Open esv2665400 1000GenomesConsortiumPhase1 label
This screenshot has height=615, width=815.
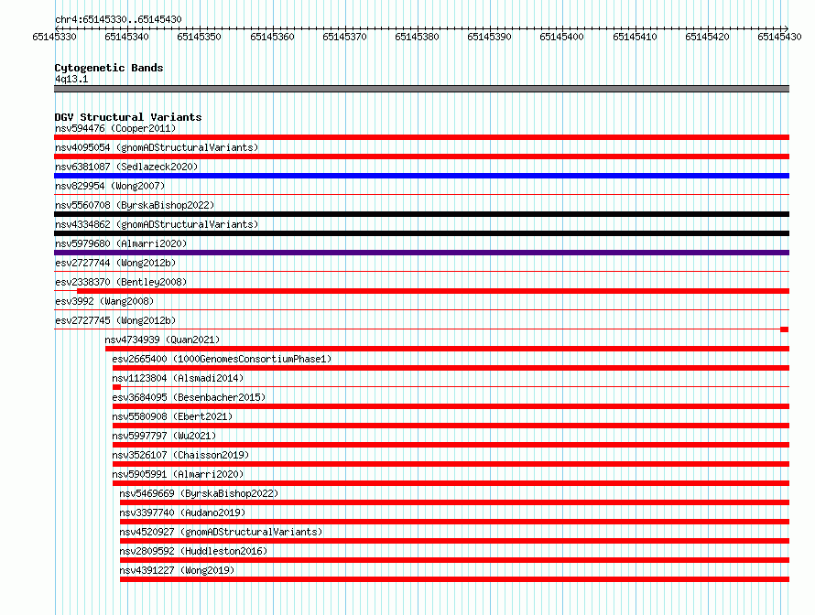(x=222, y=359)
